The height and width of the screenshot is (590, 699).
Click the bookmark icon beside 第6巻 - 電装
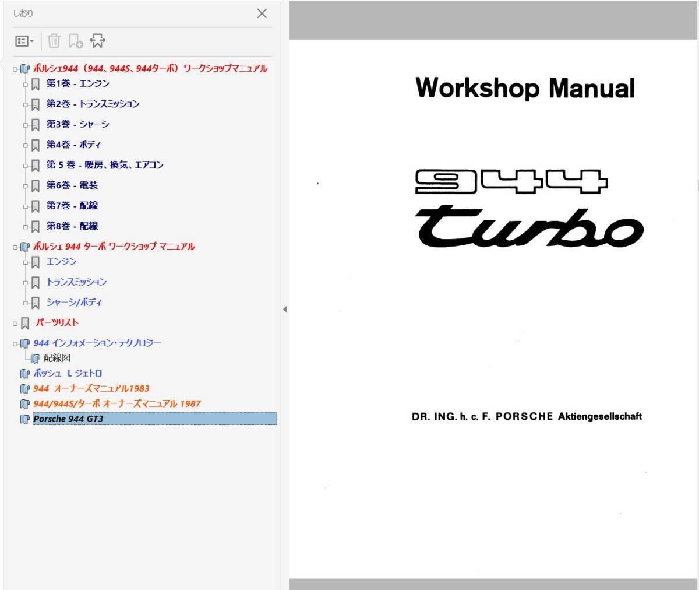36,186
